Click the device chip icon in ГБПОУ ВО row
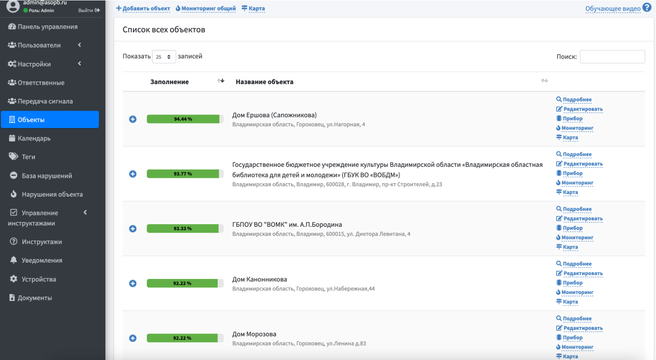 [x=559, y=228]
